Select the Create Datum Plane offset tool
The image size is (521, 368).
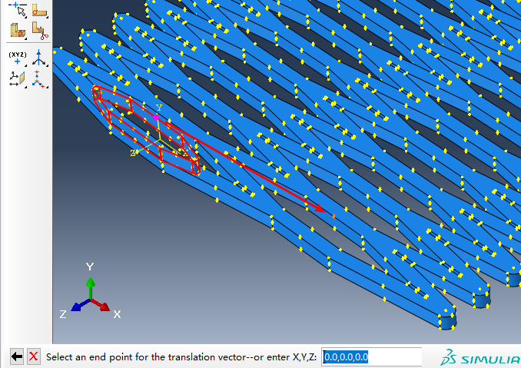pos(18,79)
